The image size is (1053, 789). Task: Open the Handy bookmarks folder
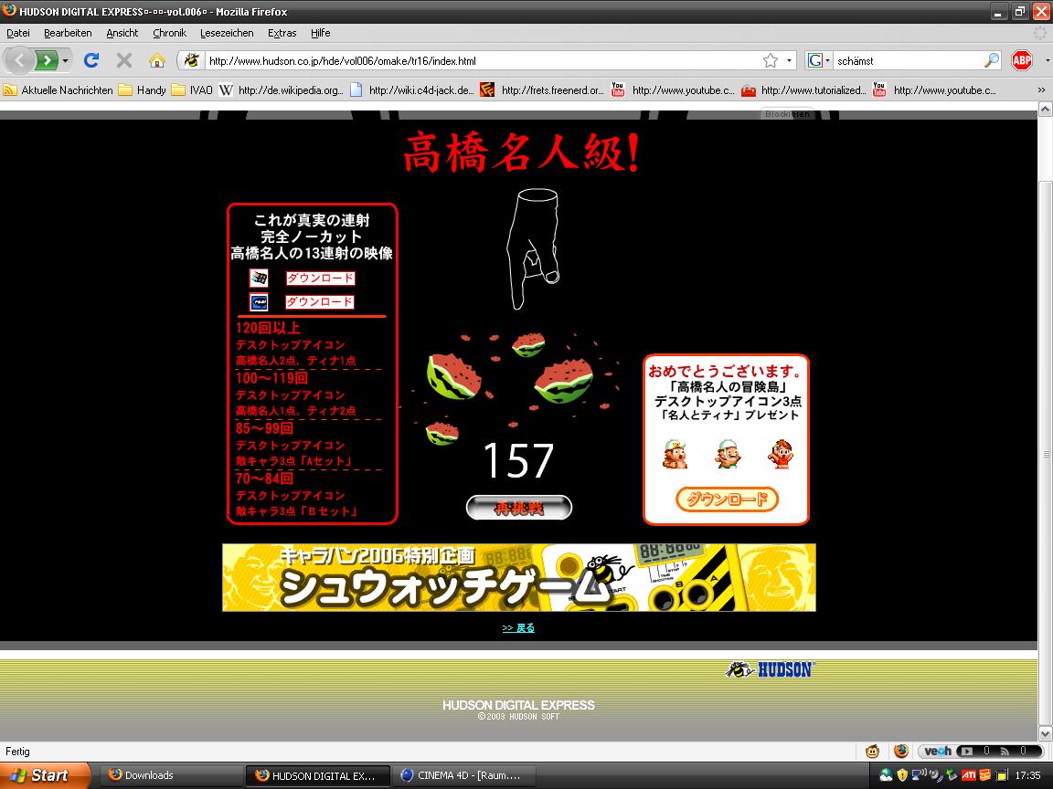143,89
